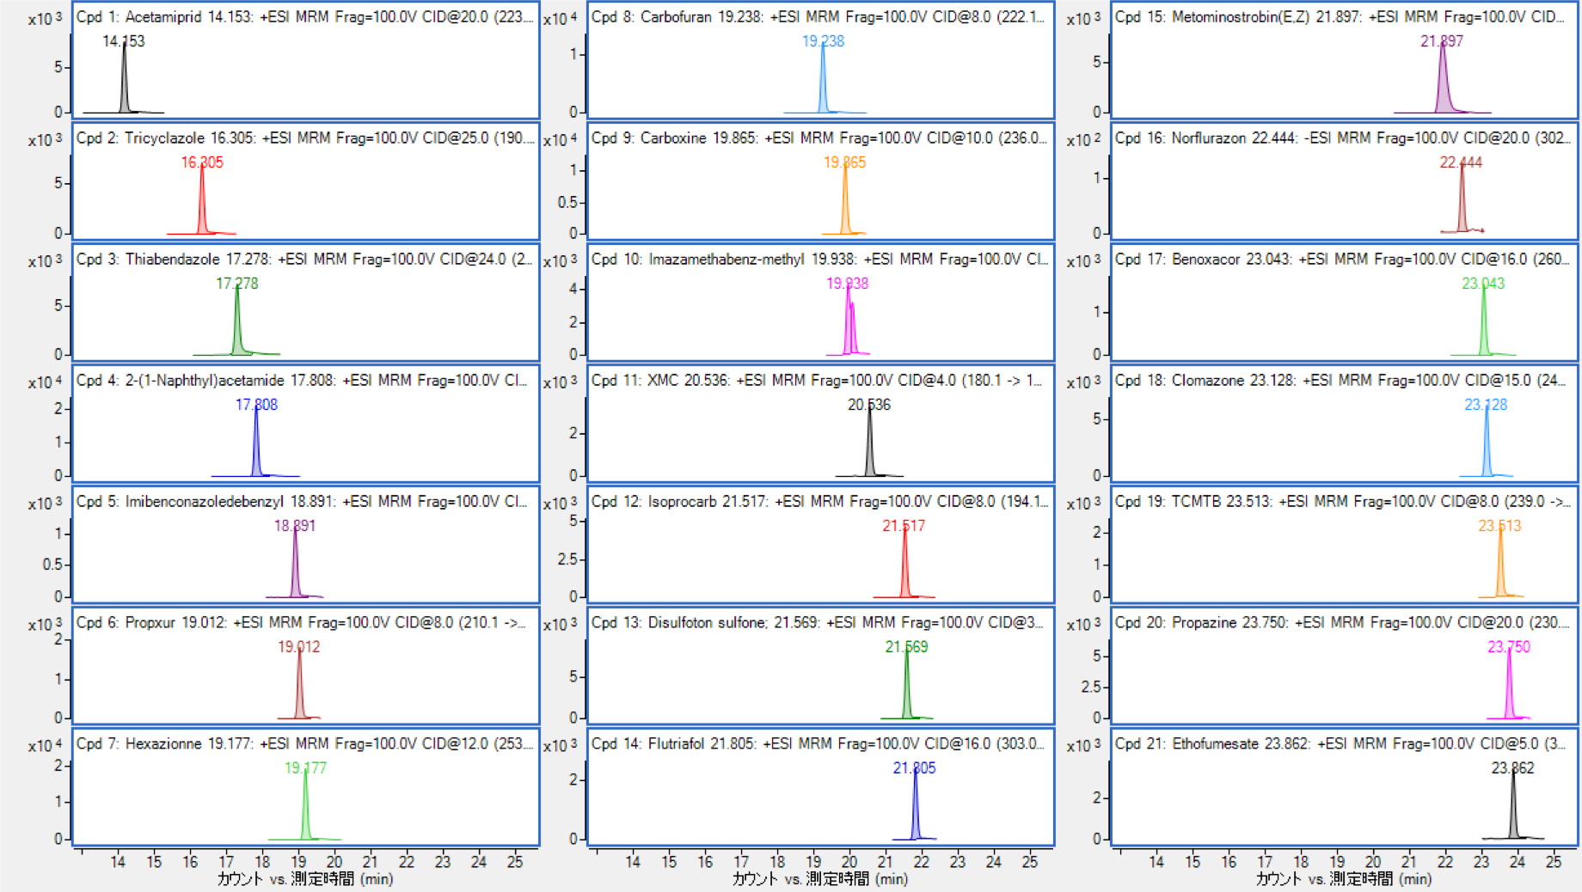1582x892 pixels.
Task: Click the Cpd 7 Hexazinone title text
Action: pos(305,744)
